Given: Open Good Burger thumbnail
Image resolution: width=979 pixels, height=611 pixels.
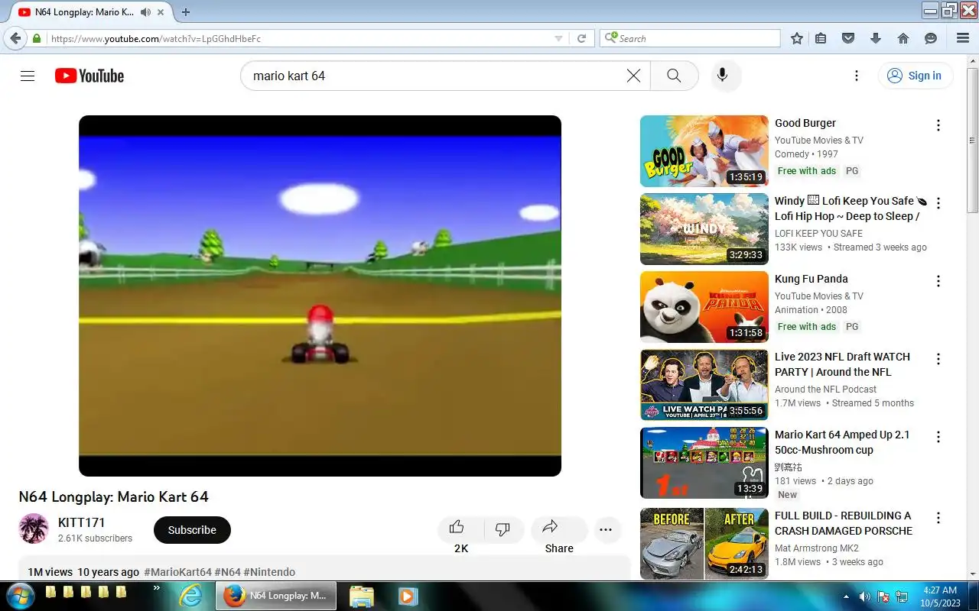Looking at the screenshot, I should tap(704, 151).
